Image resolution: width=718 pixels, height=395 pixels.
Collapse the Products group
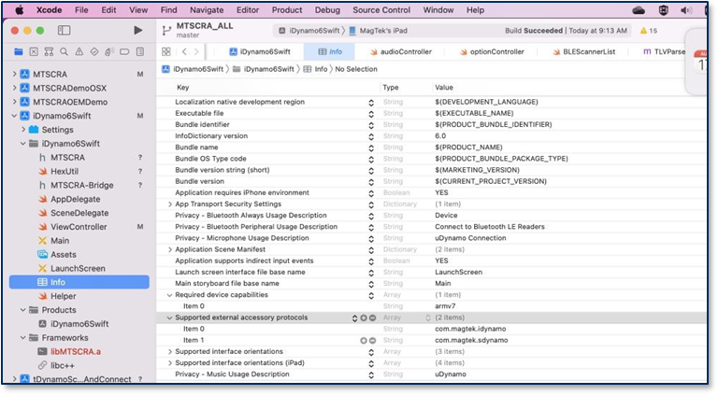tap(23, 310)
